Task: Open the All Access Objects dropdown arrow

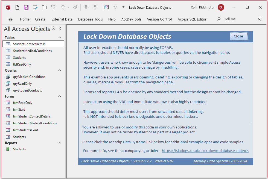Action: 54,28
